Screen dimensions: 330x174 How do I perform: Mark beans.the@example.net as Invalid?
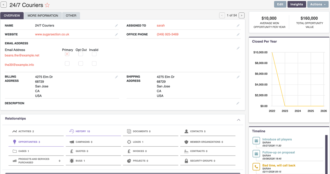(94, 54)
